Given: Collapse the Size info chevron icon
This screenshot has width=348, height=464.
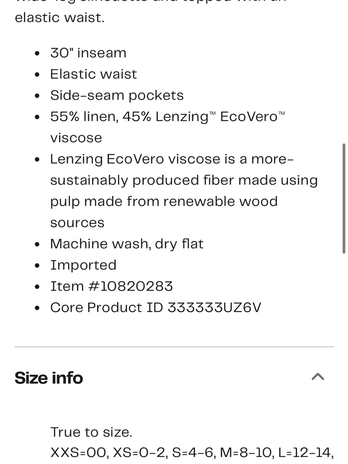Looking at the screenshot, I should point(318,377).
